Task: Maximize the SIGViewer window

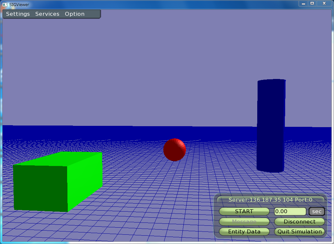Action: [x=312, y=3]
